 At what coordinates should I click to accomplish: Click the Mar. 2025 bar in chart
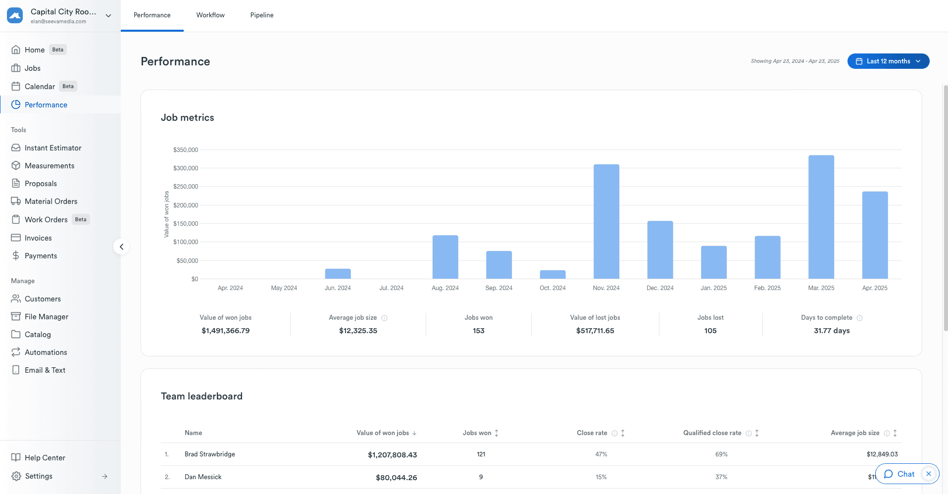click(x=821, y=217)
